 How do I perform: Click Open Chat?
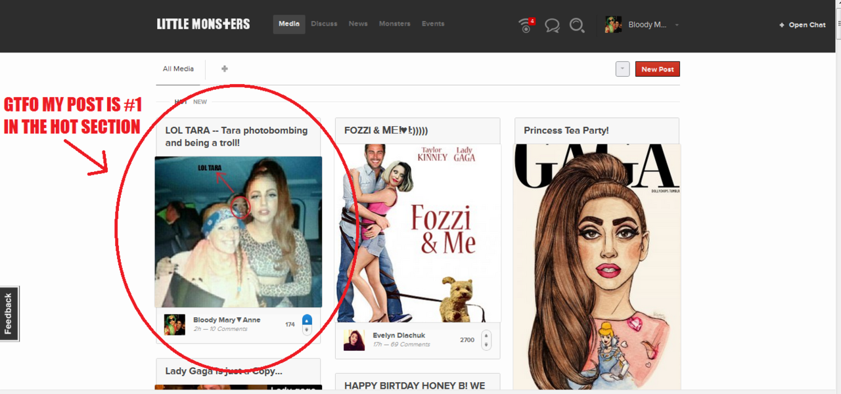pos(802,25)
